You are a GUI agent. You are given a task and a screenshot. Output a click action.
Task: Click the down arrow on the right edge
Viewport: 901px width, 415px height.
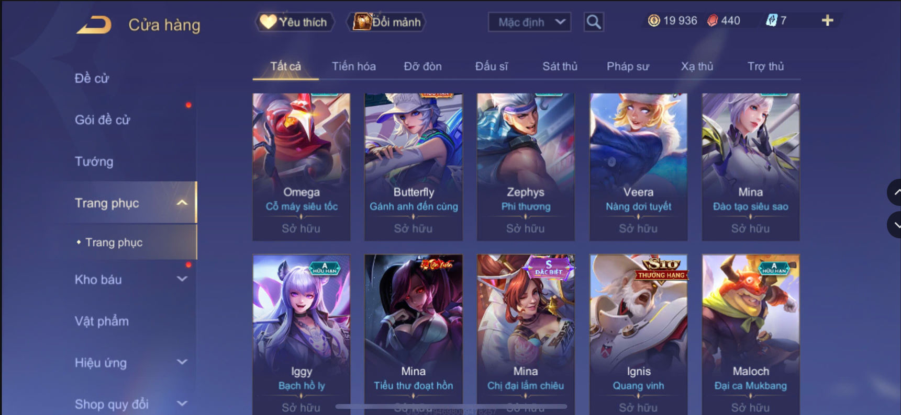[895, 225]
